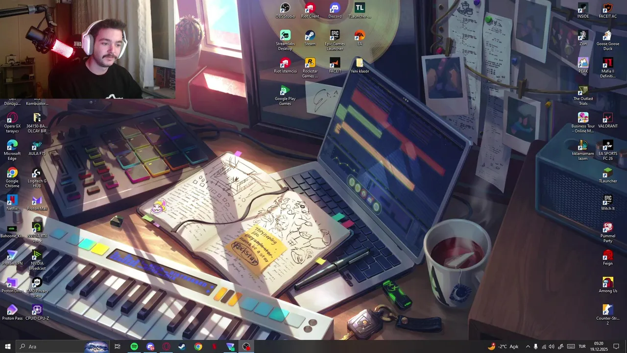Select the Counter-Strike 2 icon

tap(608, 315)
